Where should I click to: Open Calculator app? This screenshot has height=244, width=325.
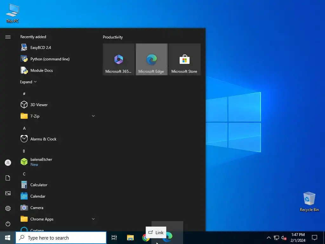pos(58,185)
